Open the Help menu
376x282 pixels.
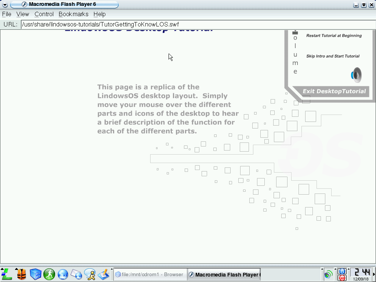pyautogui.click(x=100, y=14)
